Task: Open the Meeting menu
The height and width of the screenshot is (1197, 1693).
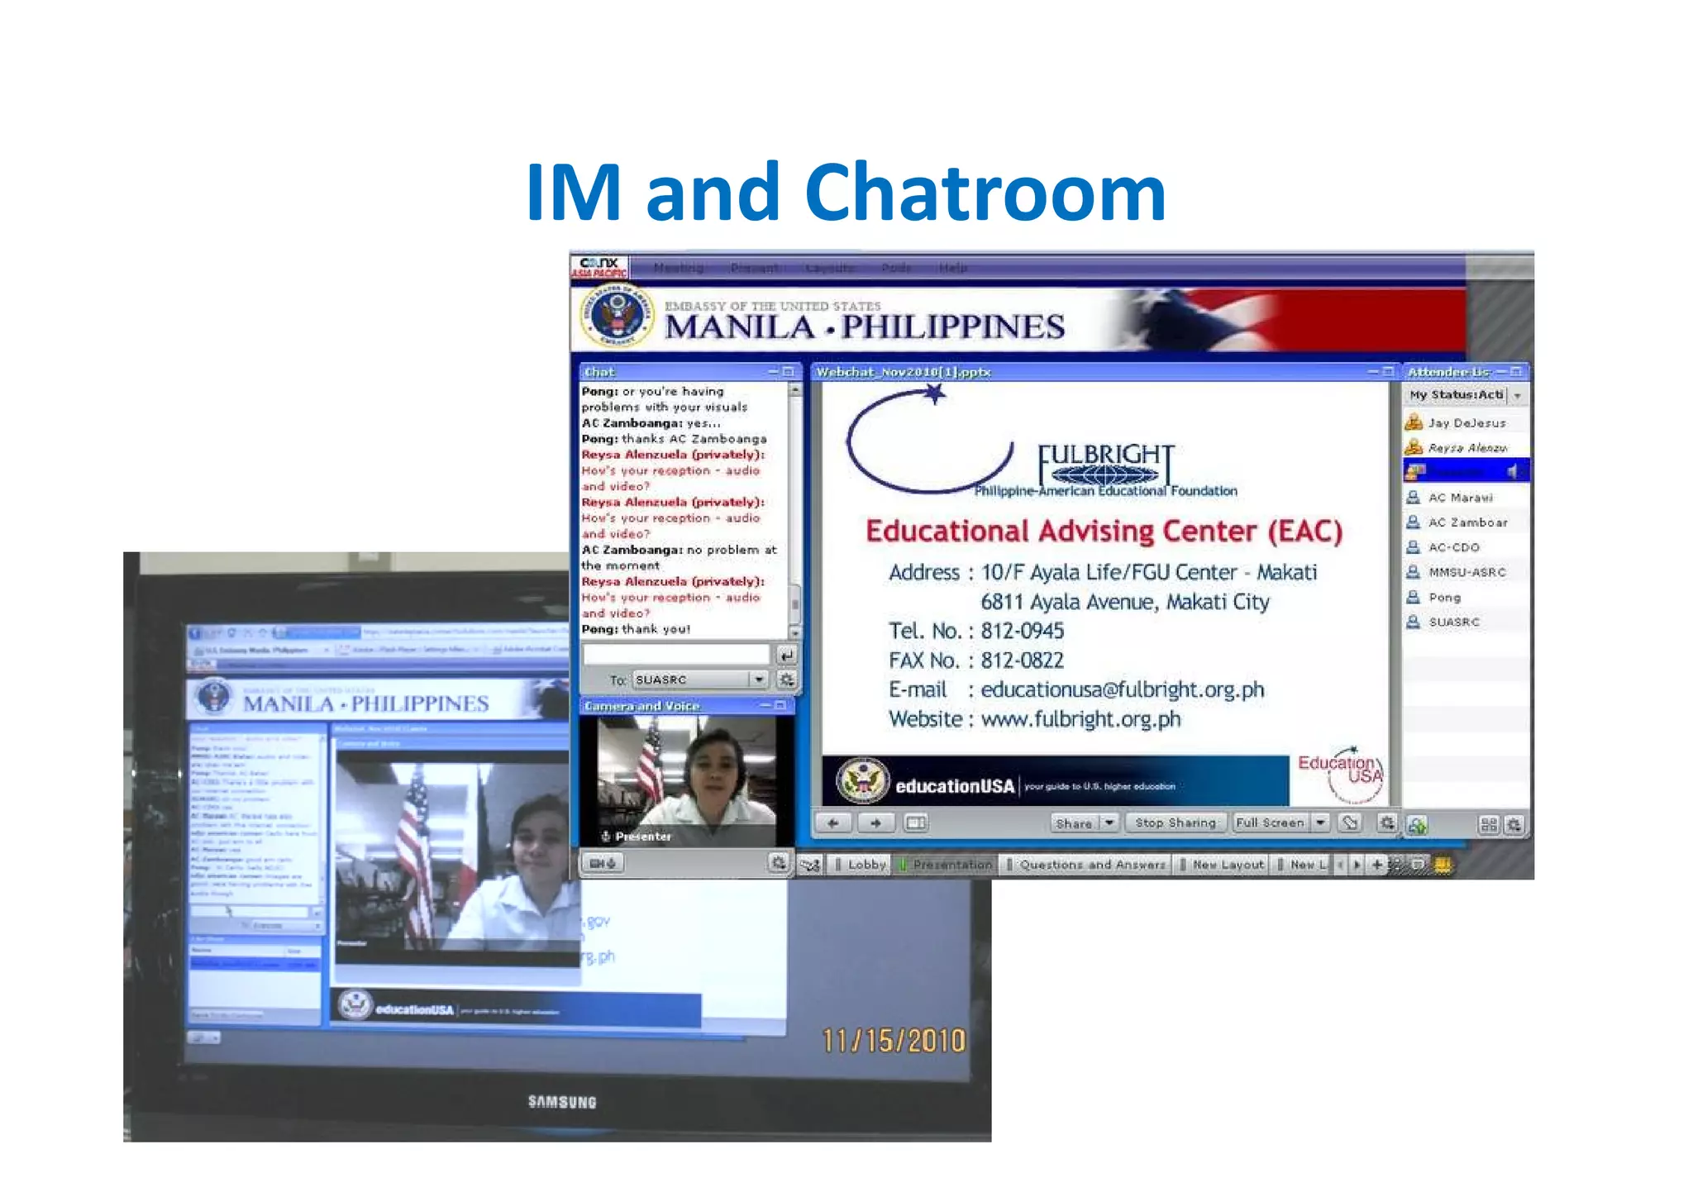Action: pyautogui.click(x=679, y=268)
